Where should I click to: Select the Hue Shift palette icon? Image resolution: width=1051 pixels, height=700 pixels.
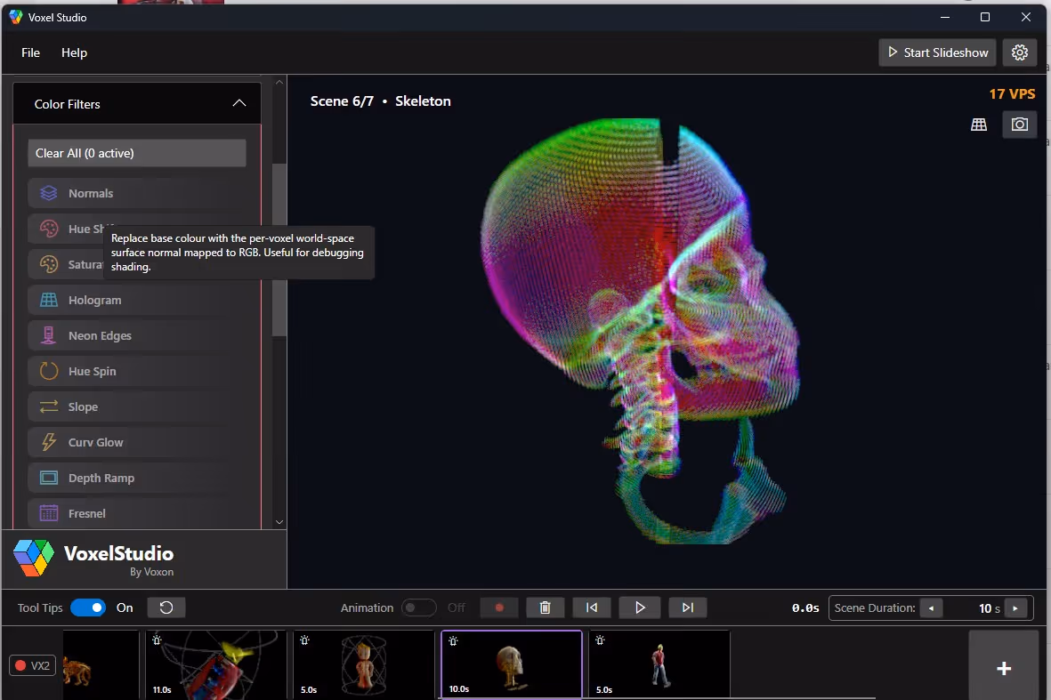(x=49, y=229)
